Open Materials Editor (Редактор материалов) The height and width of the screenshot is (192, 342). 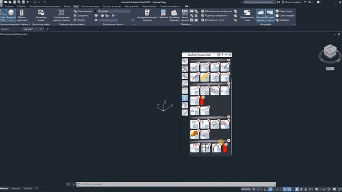click(x=214, y=15)
